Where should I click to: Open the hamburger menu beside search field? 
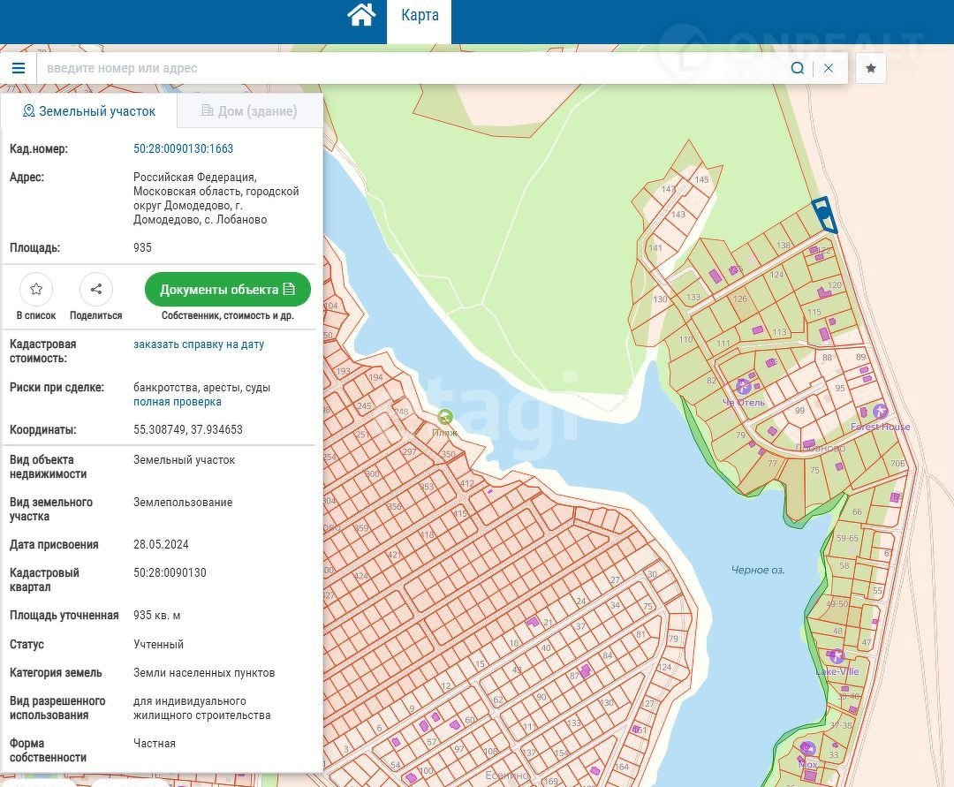(19, 68)
